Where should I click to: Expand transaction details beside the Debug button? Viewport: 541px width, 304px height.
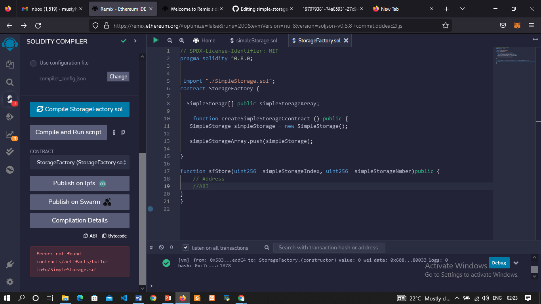(516, 262)
